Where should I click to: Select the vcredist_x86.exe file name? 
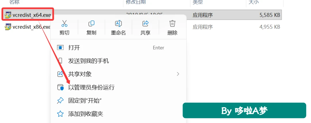click(32, 27)
